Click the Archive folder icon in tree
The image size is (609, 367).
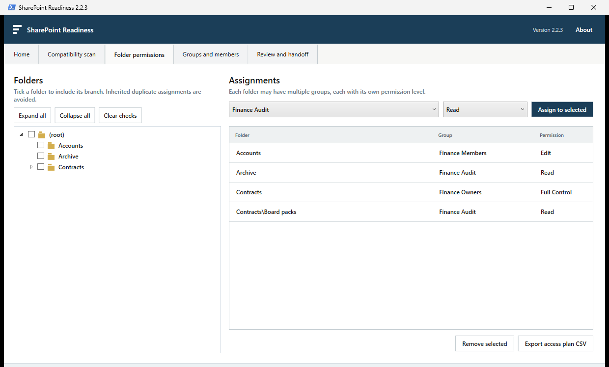point(51,157)
